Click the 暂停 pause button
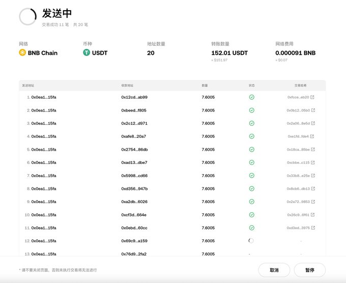This screenshot has height=283, width=346. (x=310, y=270)
